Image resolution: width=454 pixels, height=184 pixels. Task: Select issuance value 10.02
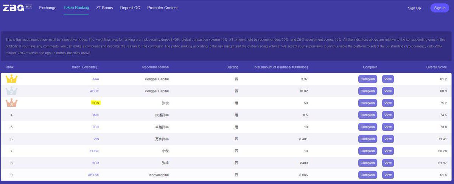click(x=304, y=91)
